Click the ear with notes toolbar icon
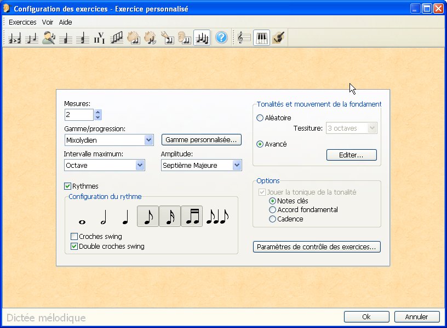The height and width of the screenshot is (328, 447). pos(185,38)
